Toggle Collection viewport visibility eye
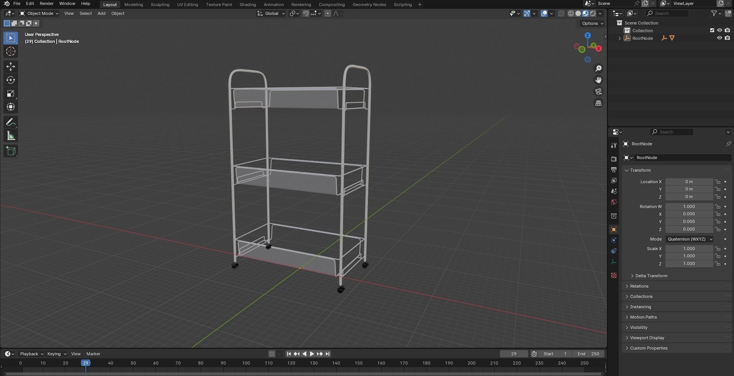Viewport: 734px width, 376px height. coord(719,30)
